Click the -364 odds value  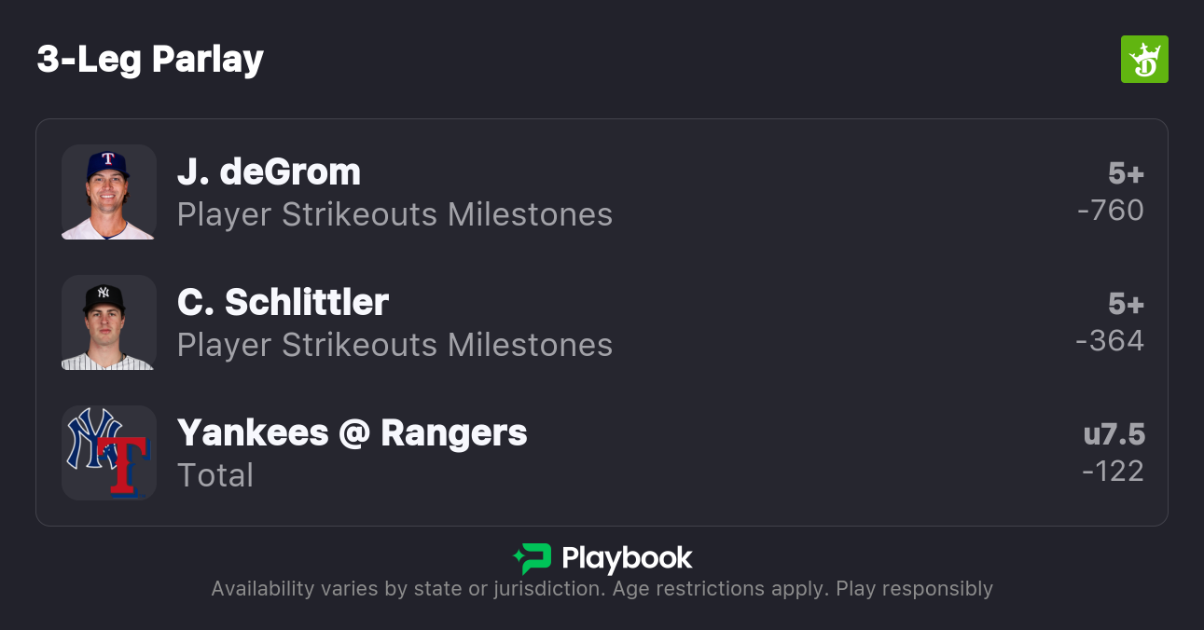click(x=1110, y=341)
